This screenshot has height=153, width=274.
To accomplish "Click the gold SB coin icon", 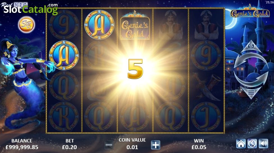I will coord(27,25).
